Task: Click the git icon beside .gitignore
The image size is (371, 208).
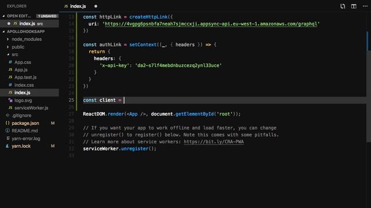Action: coord(8,116)
